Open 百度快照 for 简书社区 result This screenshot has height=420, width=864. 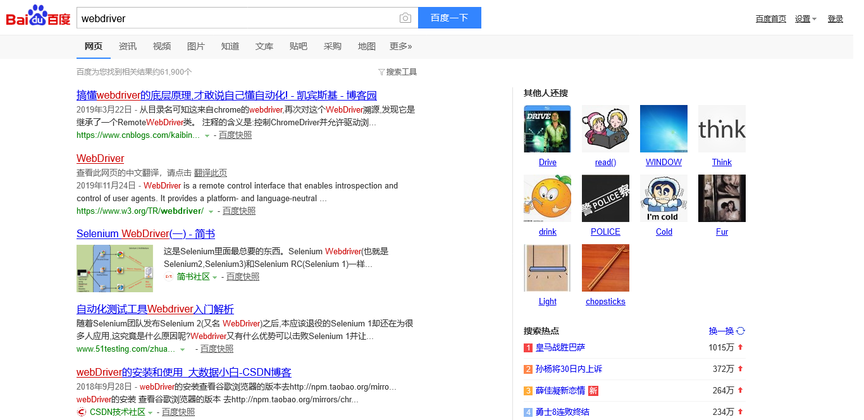point(243,277)
